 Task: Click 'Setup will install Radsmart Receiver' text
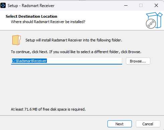coord(74,40)
